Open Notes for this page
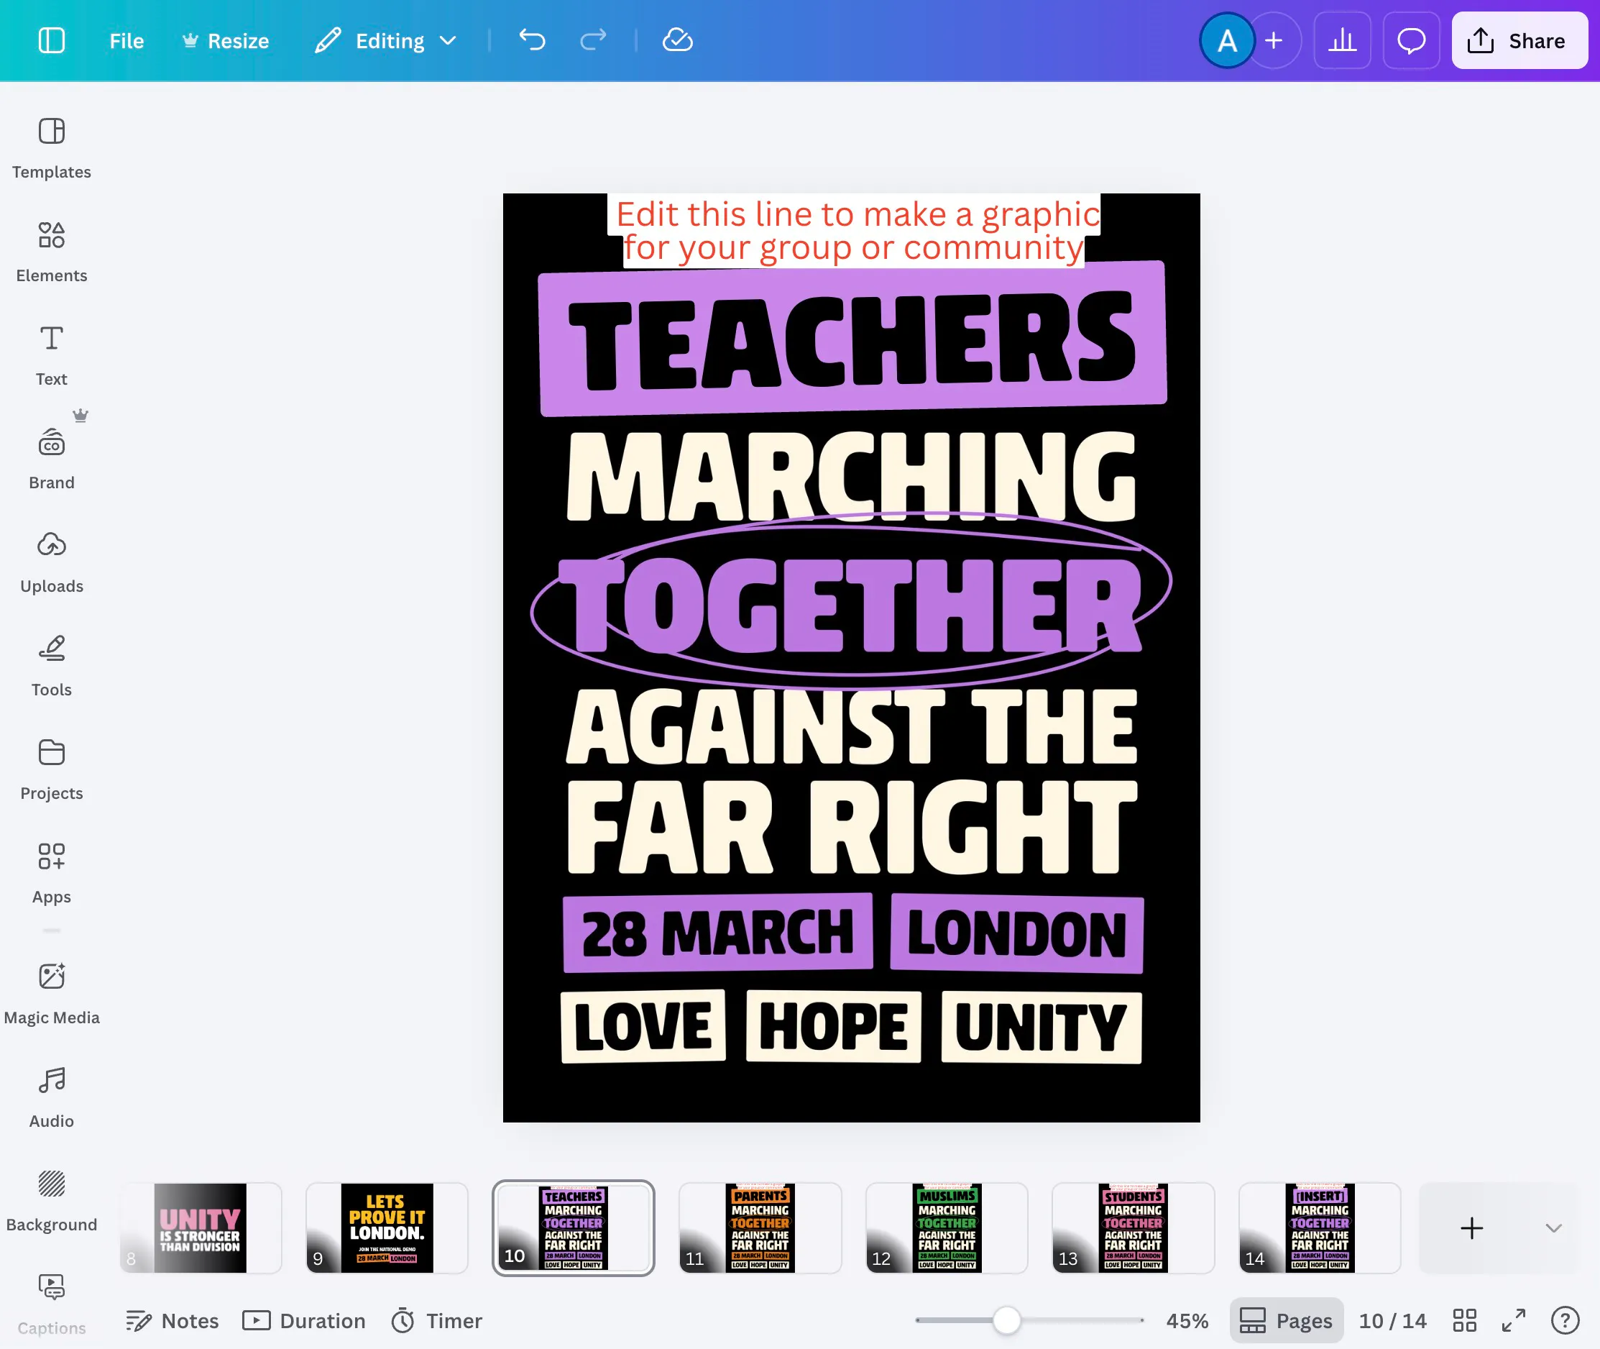 (x=172, y=1320)
